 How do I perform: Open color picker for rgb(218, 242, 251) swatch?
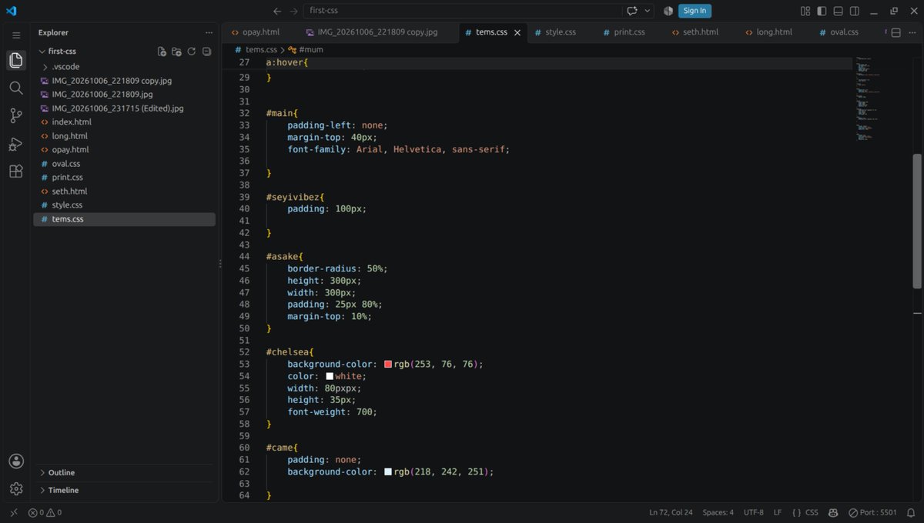(388, 471)
